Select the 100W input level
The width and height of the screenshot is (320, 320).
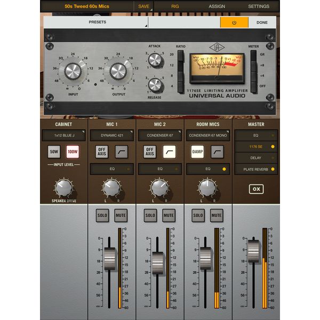73,152
